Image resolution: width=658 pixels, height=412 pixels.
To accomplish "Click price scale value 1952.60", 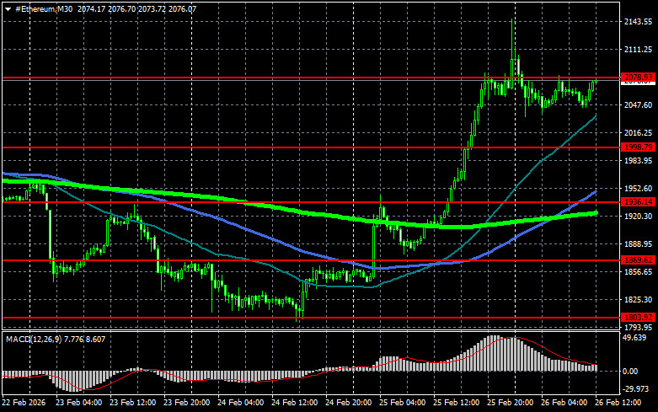I will coord(638,189).
